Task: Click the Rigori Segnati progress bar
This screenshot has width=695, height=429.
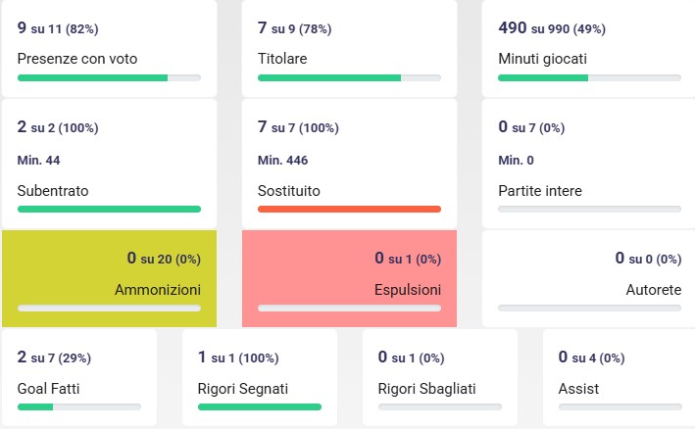Action: tap(260, 406)
